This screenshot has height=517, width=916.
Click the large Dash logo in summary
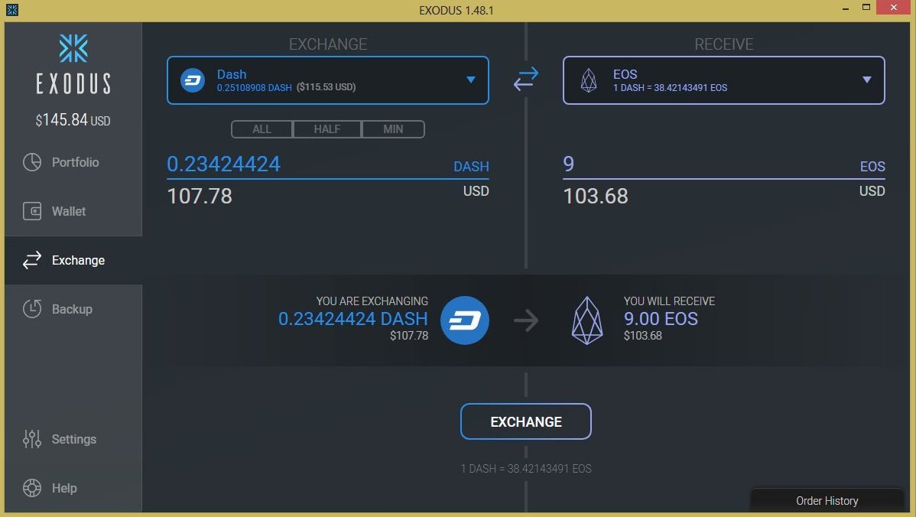click(x=464, y=320)
